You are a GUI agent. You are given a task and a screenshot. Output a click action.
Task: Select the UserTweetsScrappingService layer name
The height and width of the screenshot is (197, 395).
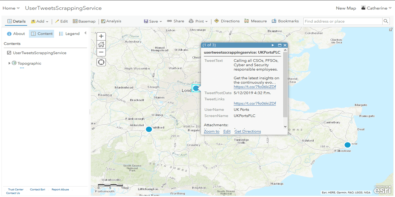pyautogui.click(x=40, y=53)
